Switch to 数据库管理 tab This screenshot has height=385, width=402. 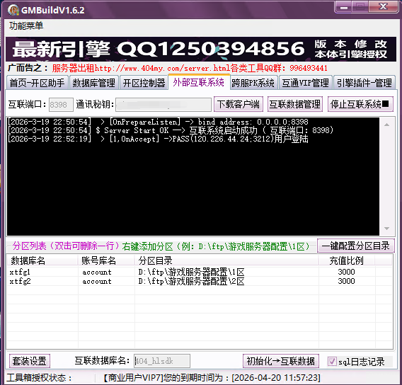(94, 83)
